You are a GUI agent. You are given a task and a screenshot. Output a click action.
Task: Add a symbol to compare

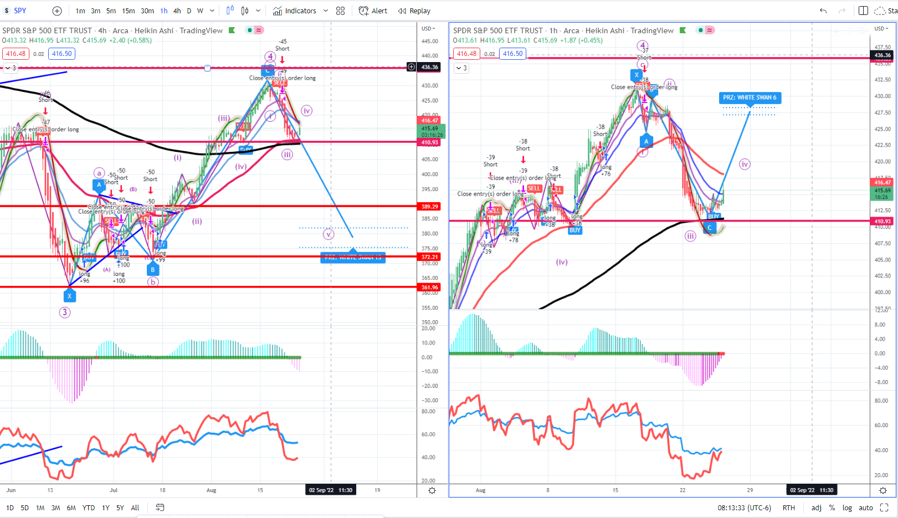pos(57,11)
